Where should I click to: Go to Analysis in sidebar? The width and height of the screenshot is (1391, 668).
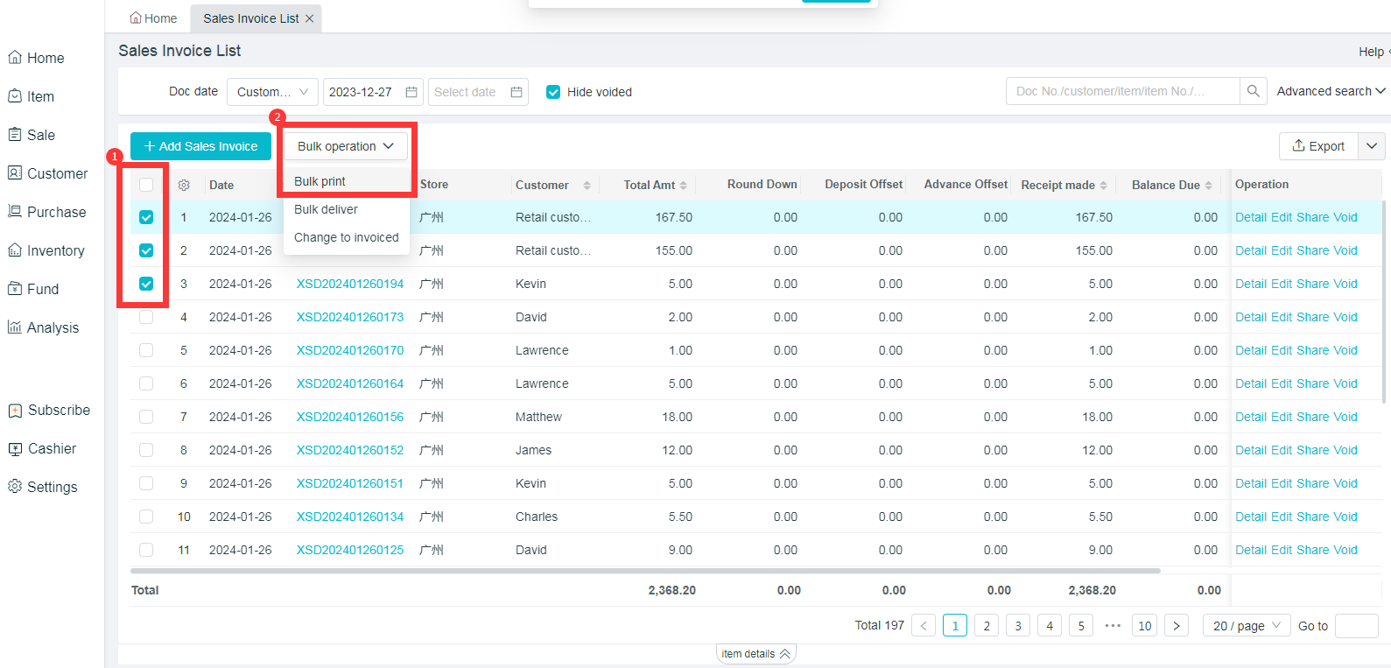[53, 327]
